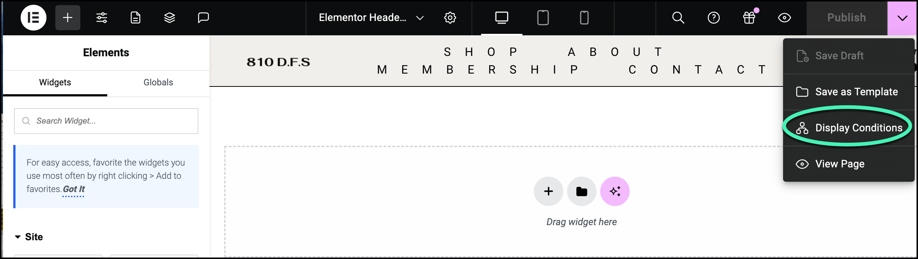
Task: Open the Help question mark icon
Action: (714, 18)
